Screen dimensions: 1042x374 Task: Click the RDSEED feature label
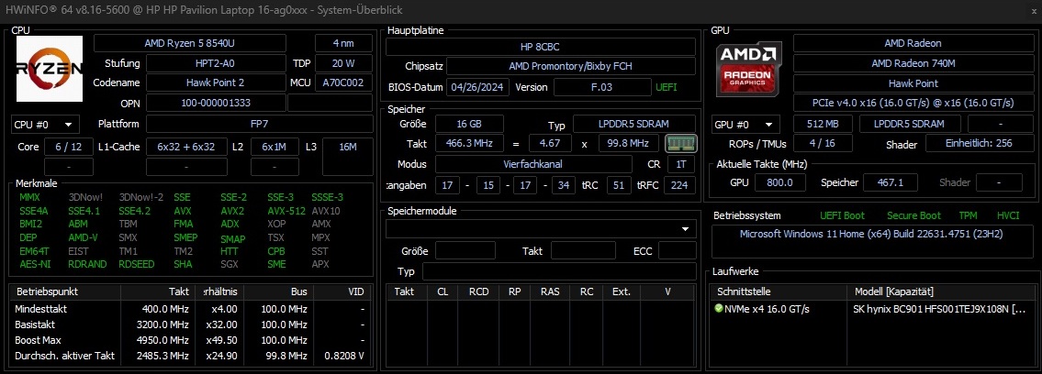(x=137, y=264)
